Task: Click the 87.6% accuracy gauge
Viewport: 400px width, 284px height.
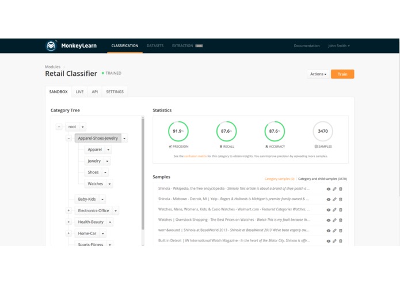Action: (x=275, y=131)
